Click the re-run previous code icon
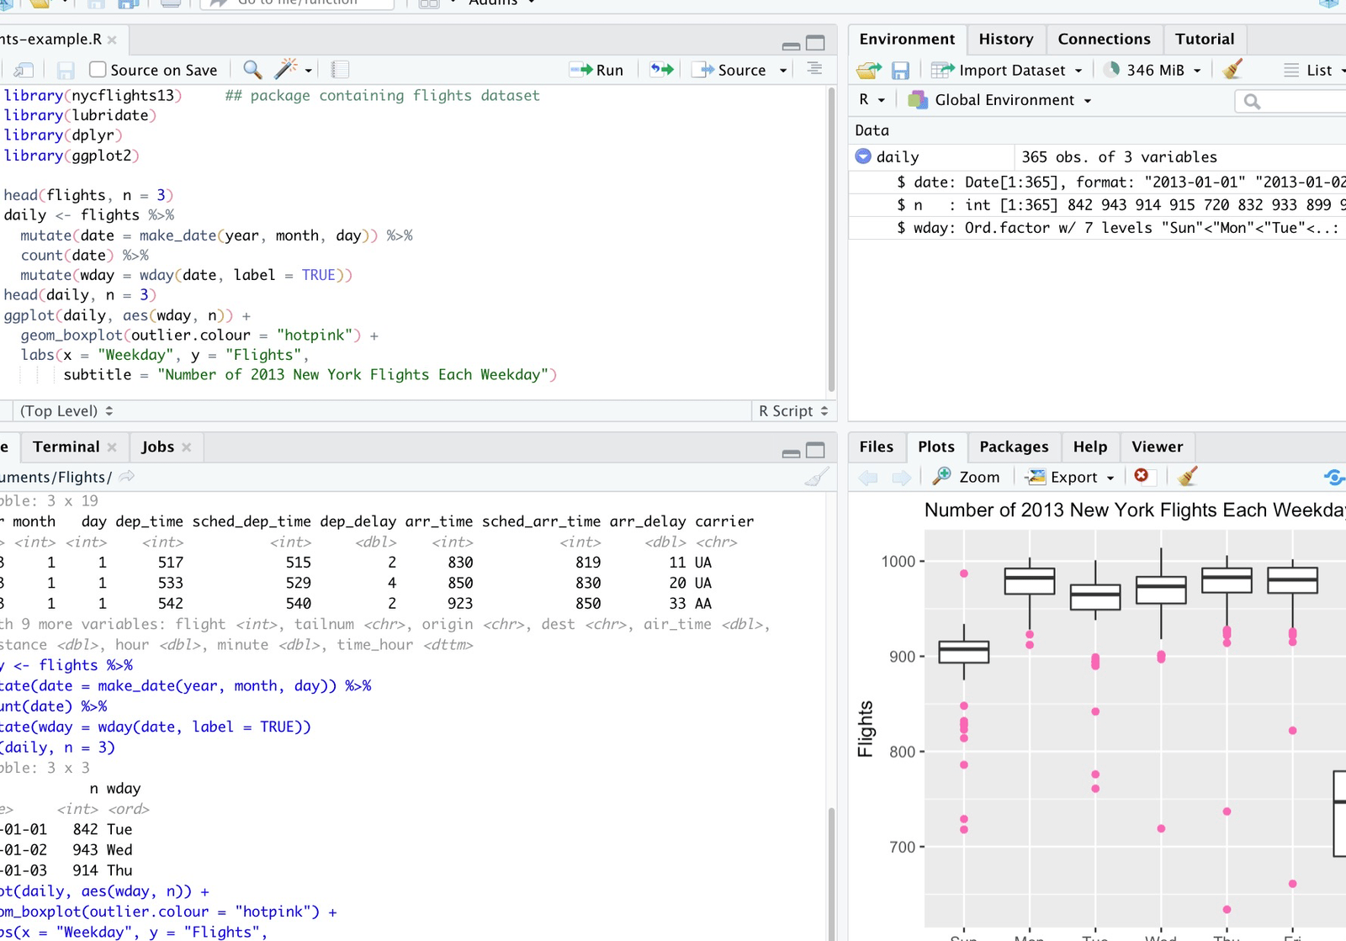This screenshot has width=1346, height=941. [662, 70]
